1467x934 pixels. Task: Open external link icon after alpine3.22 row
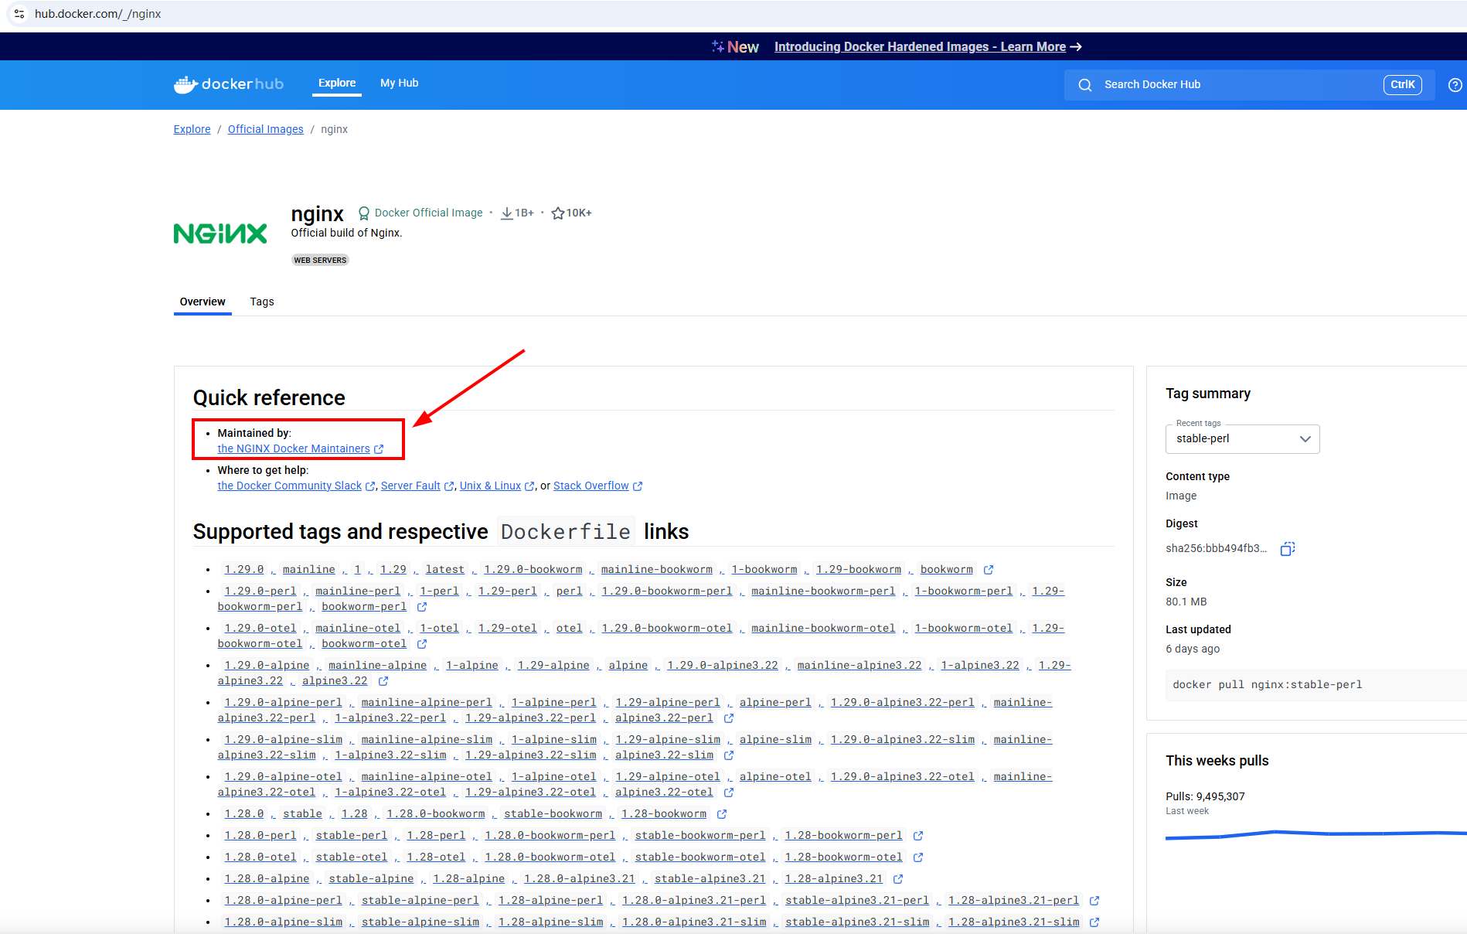click(383, 681)
